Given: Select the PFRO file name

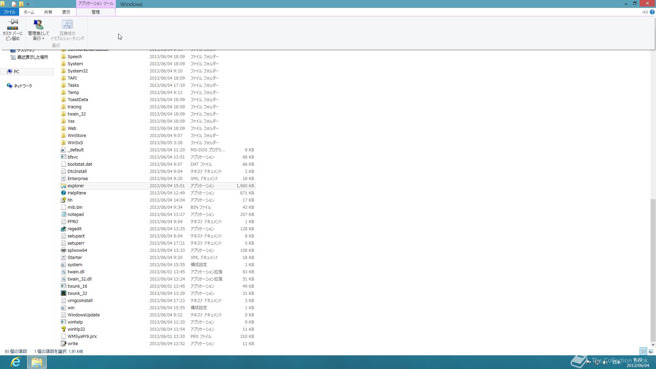Looking at the screenshot, I should pos(73,222).
